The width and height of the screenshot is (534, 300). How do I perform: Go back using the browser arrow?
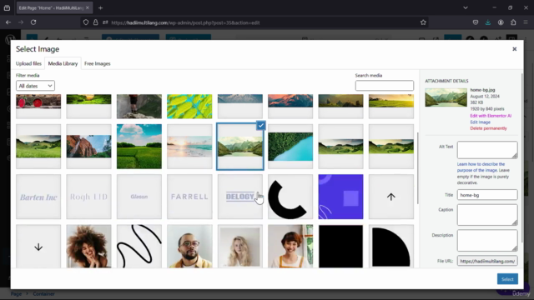pyautogui.click(x=8, y=22)
